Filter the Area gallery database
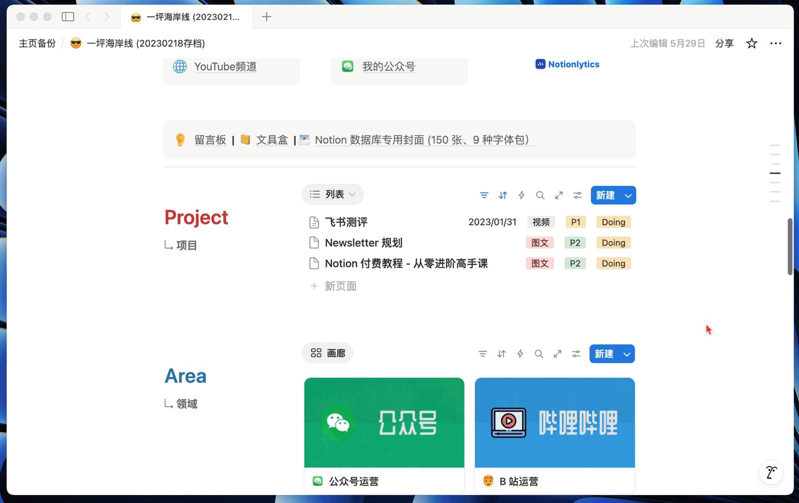 [x=482, y=354]
